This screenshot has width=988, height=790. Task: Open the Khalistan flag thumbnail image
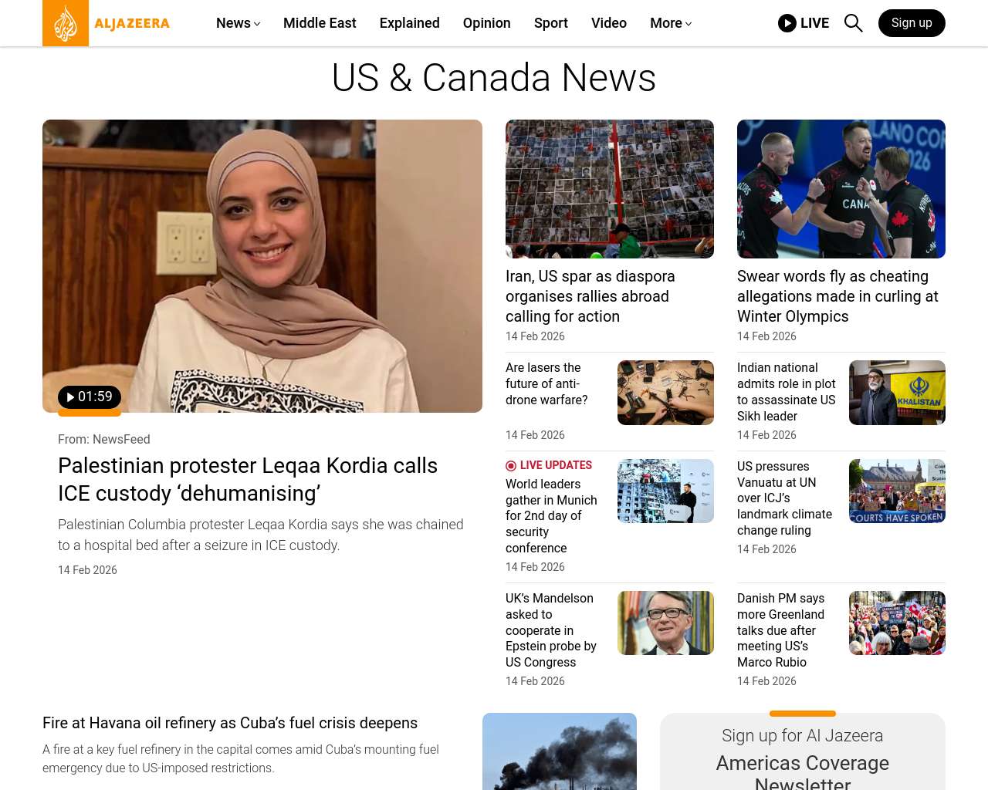click(x=897, y=393)
